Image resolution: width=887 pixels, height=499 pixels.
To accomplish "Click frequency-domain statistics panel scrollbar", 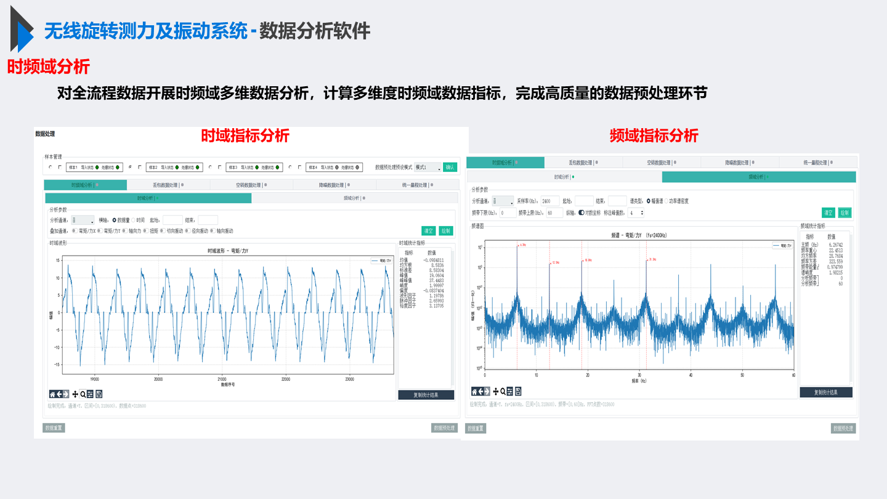I will click(851, 308).
